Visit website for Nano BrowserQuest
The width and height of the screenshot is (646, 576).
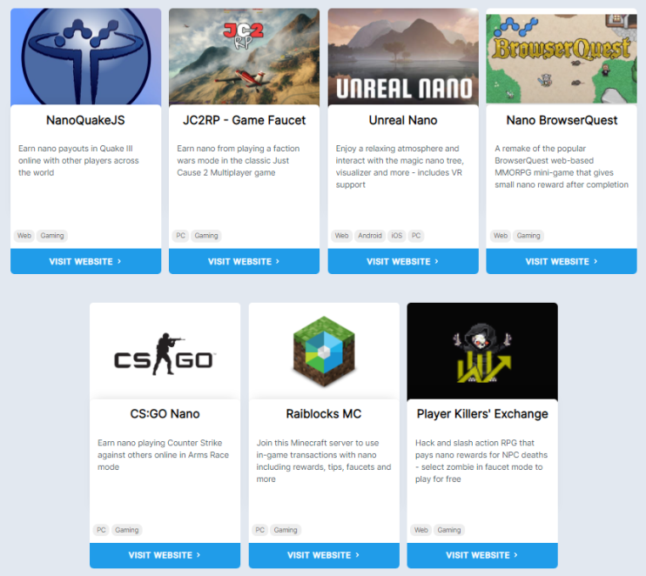[562, 261]
